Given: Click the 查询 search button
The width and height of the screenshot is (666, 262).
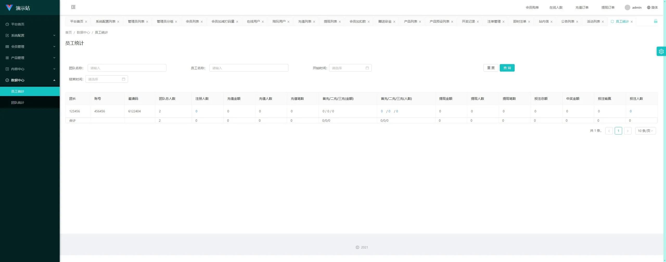Looking at the screenshot, I should point(507,68).
